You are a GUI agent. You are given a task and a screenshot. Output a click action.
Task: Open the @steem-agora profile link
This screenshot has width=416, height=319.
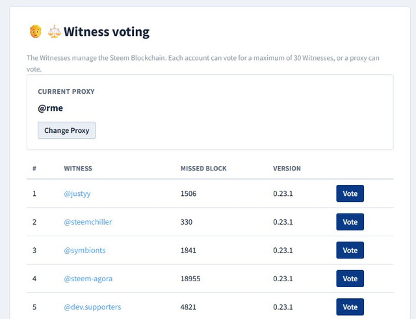coord(88,279)
